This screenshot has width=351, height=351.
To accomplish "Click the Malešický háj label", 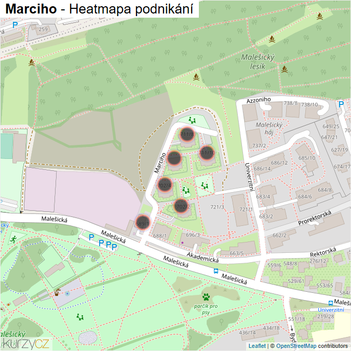I will pos(269,128).
